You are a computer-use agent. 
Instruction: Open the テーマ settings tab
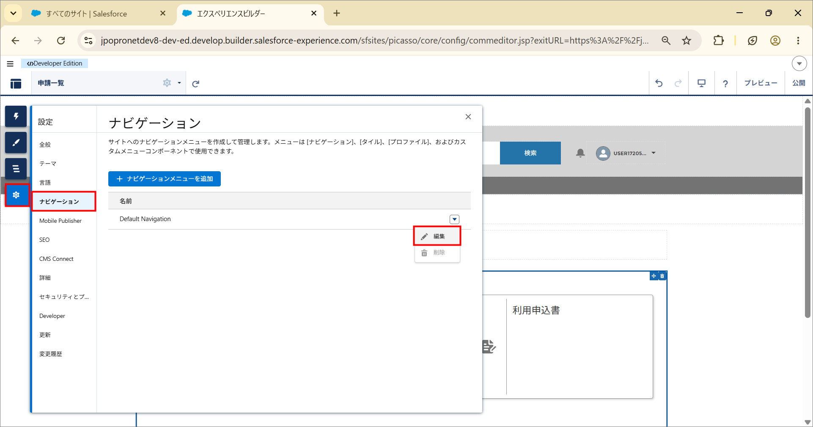click(48, 164)
